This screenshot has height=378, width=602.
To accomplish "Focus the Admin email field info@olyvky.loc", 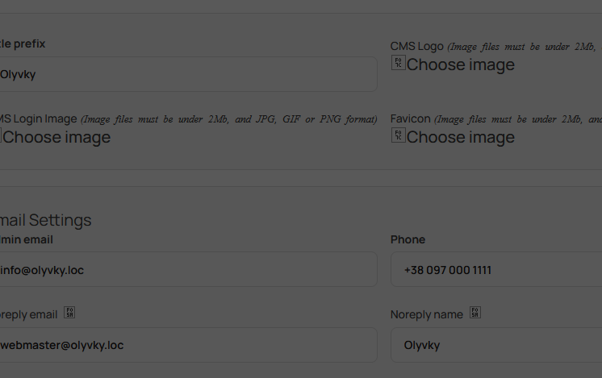I will 189,269.
